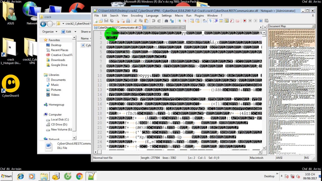The width and height of the screenshot is (322, 181).
Task: Save the current file via toolbar icon
Action: (106, 21)
